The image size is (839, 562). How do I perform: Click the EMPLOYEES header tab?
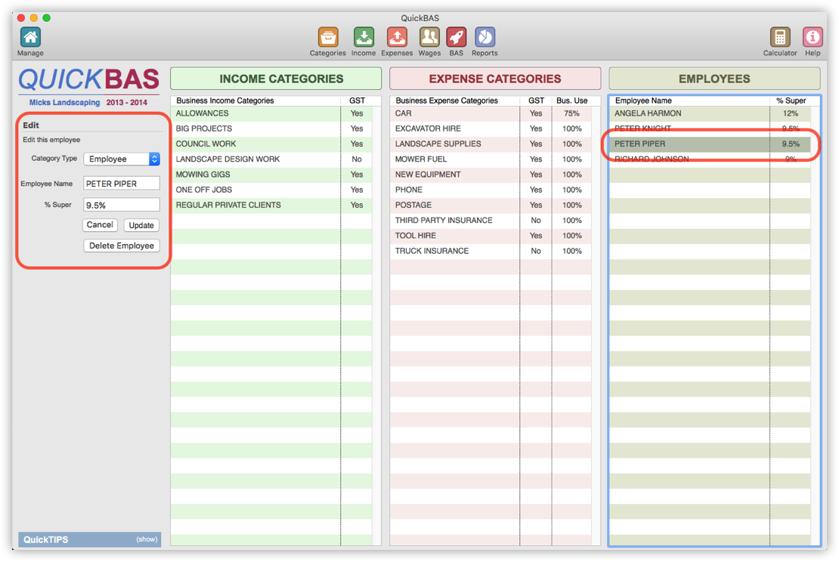(x=714, y=79)
